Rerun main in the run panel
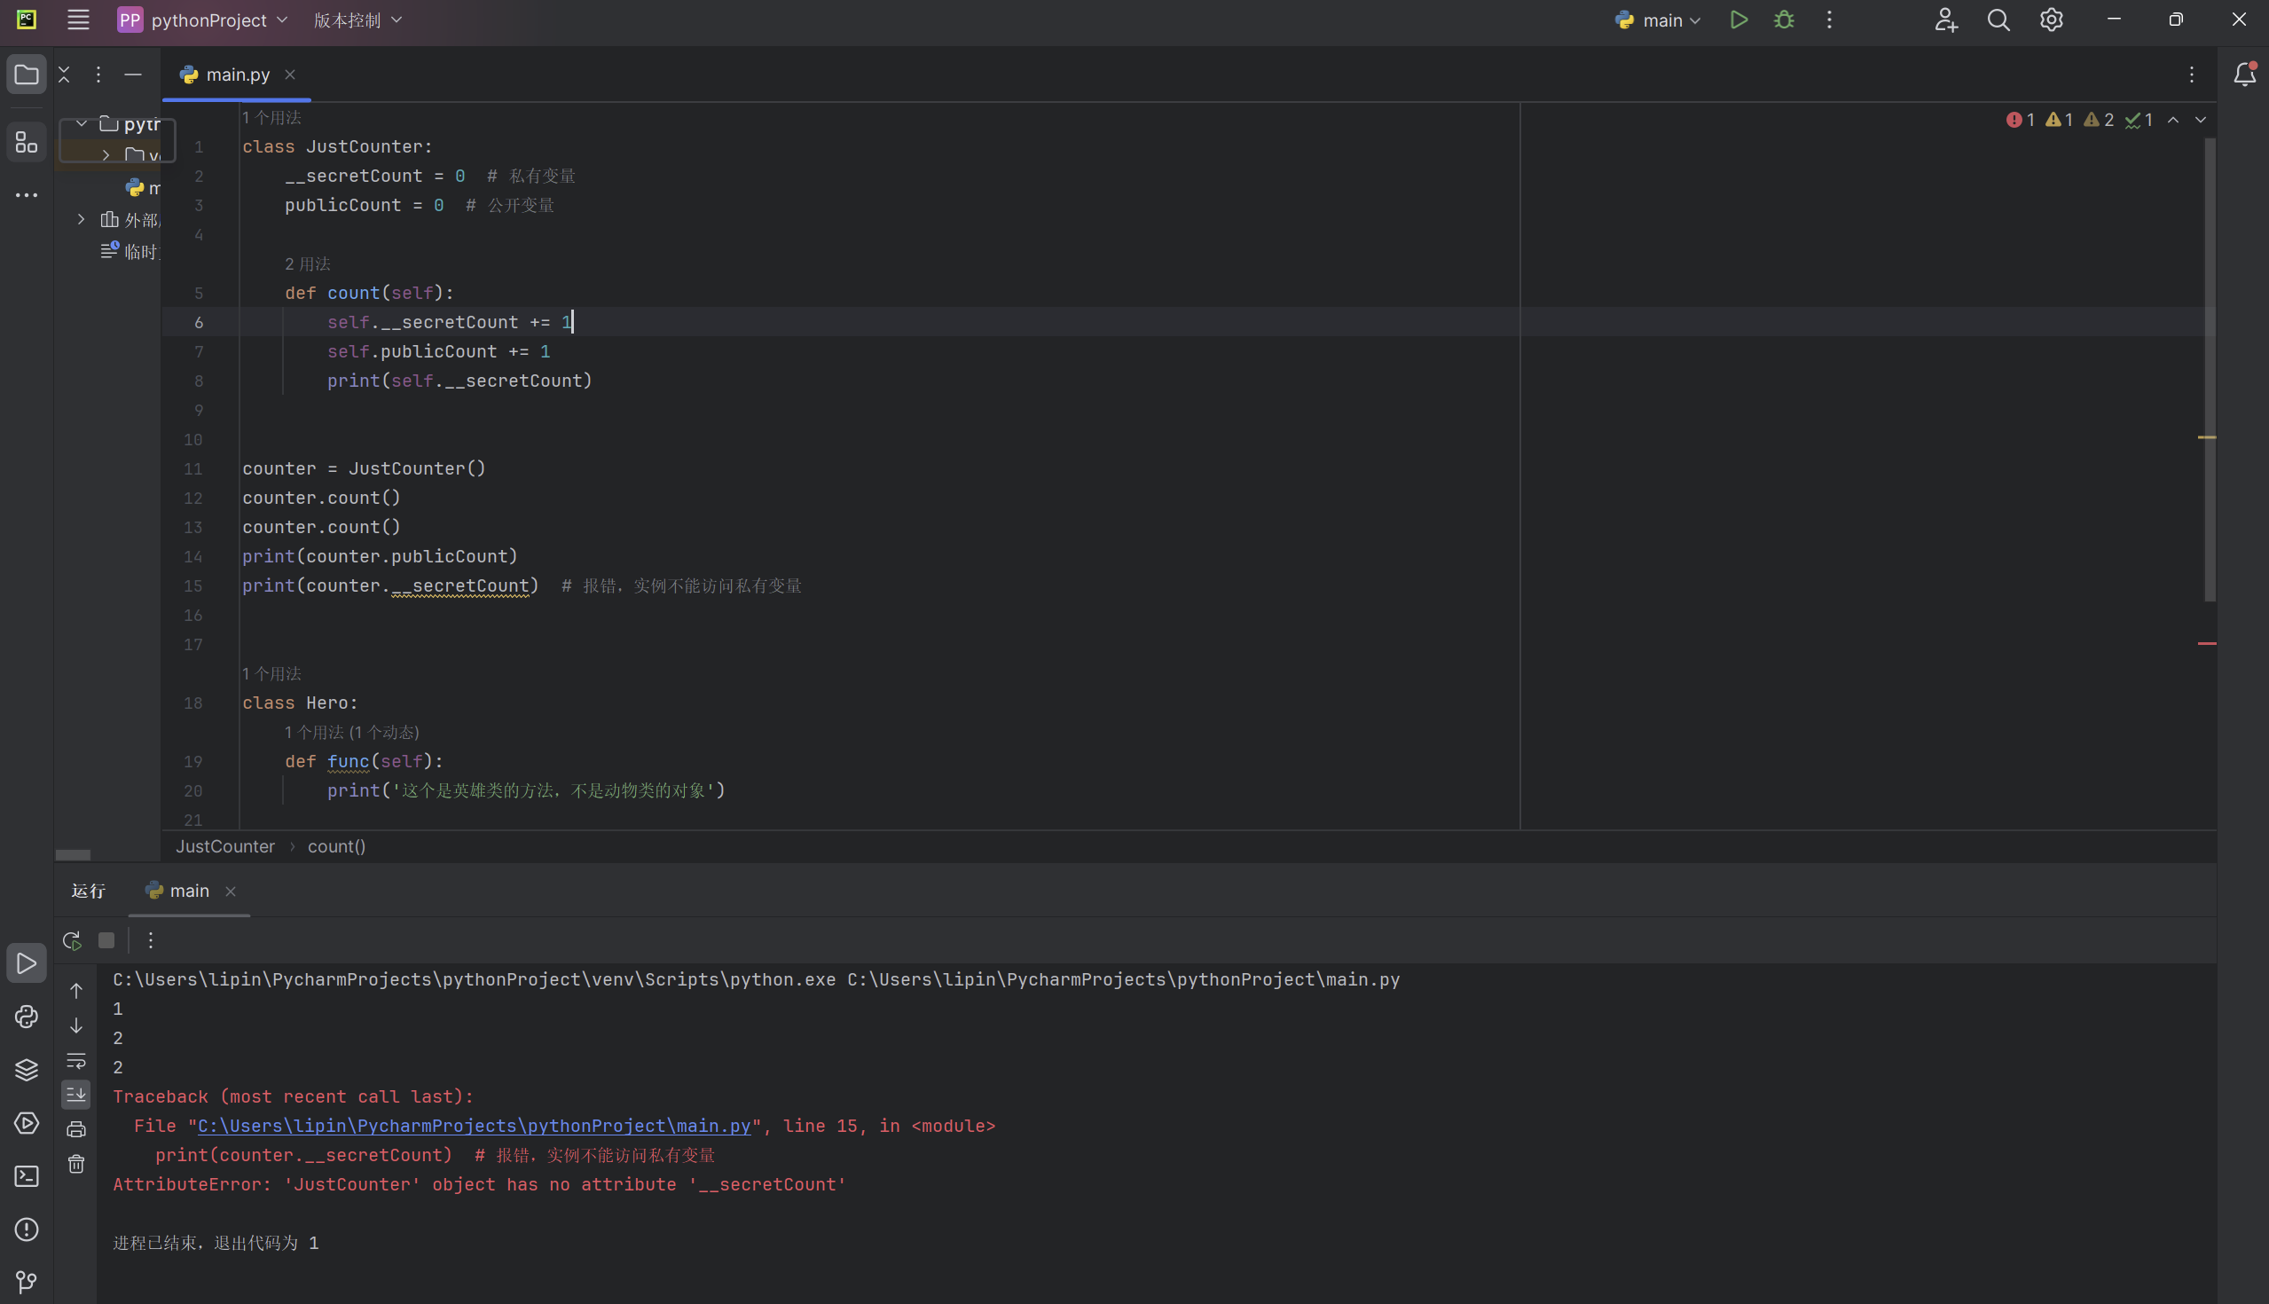Viewport: 2269px width, 1304px height. point(72,939)
